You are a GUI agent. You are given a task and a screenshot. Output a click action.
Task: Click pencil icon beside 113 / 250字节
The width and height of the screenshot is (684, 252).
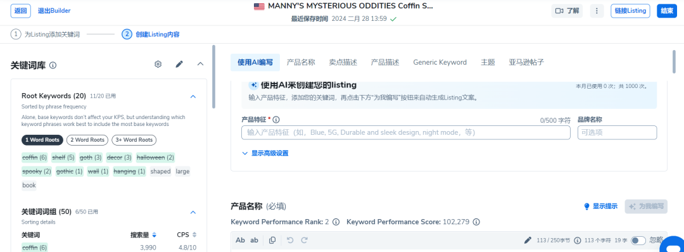tap(528, 240)
